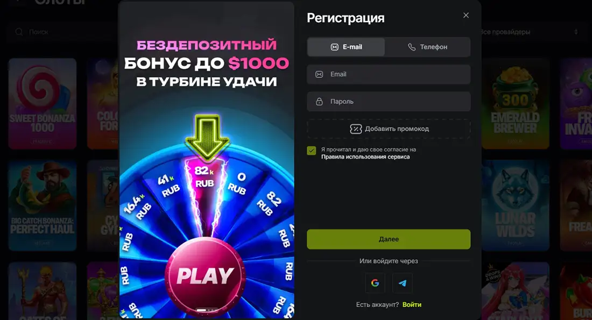The image size is (592, 320).
Task: Switch to the Телефон registration tab
Action: (427, 47)
